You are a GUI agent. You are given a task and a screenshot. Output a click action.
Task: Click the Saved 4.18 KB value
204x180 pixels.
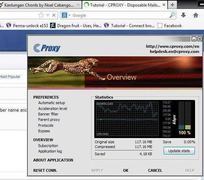(146, 154)
